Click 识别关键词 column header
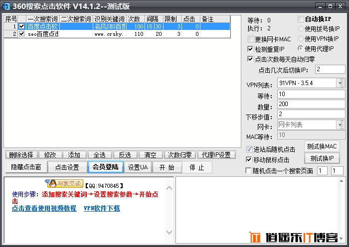 [x=110, y=19]
